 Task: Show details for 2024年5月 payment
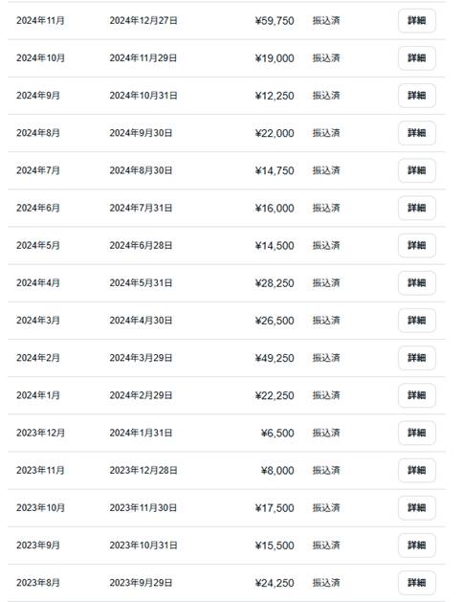[416, 246]
